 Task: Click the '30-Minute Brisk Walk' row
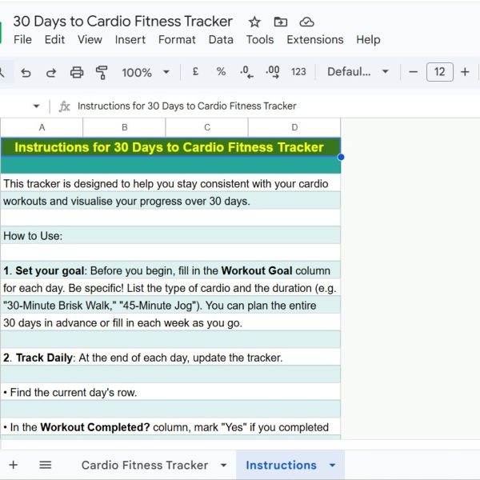(170, 306)
